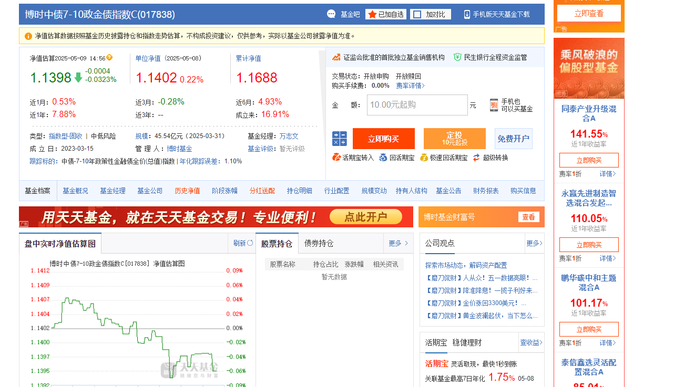Image resolution: width=674 pixels, height=387 pixels.
Task: Click the shield icon beside 民生银行全程资金监管
Action: tap(457, 57)
